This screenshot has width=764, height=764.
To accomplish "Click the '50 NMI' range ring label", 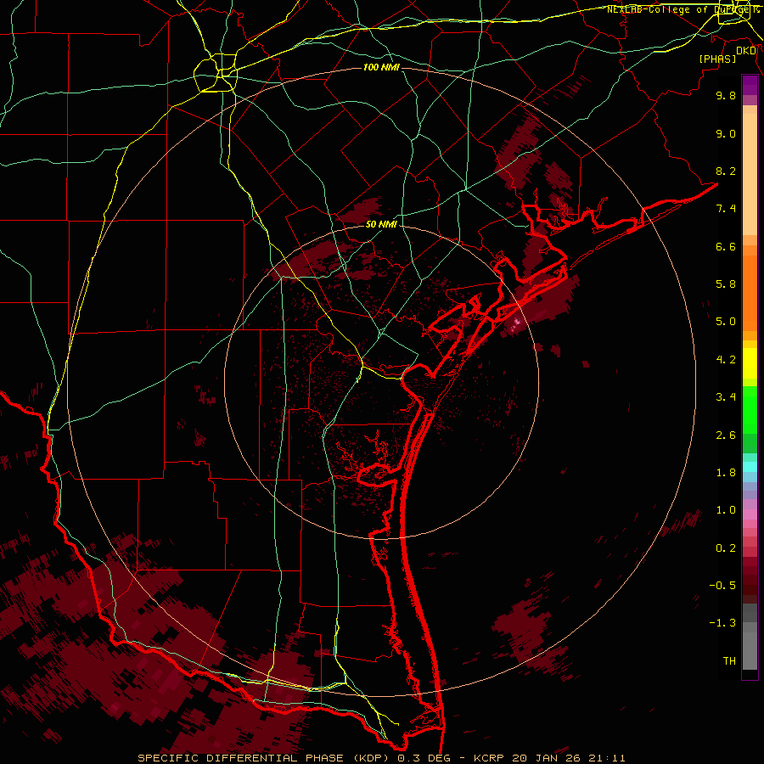I will click(x=381, y=224).
